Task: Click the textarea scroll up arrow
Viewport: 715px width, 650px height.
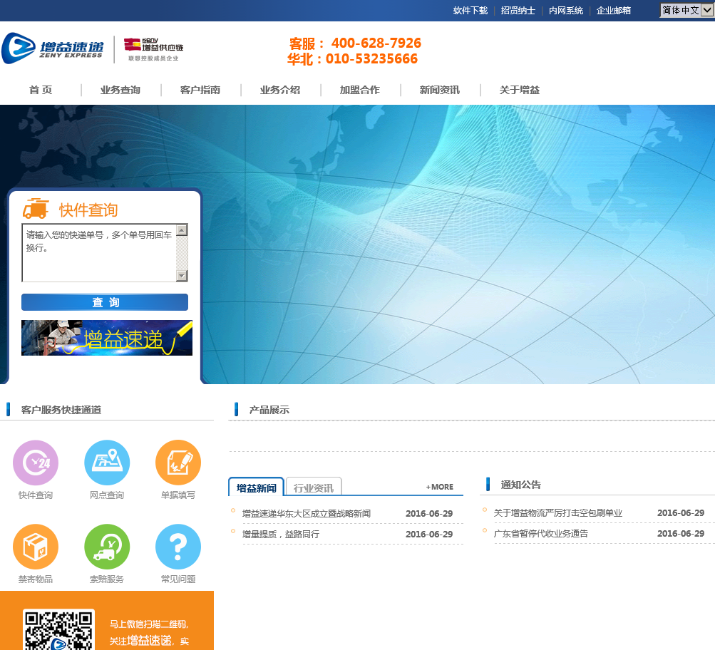Action: (x=182, y=230)
